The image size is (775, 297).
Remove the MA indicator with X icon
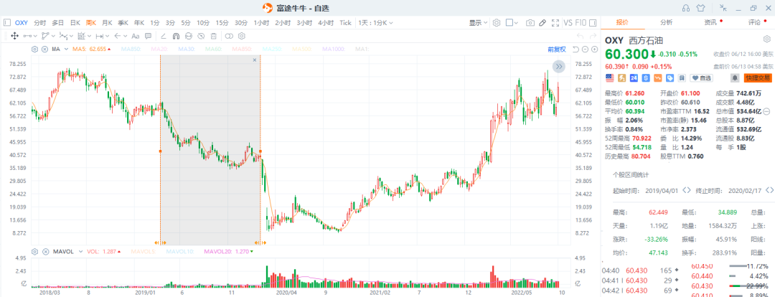click(44, 49)
